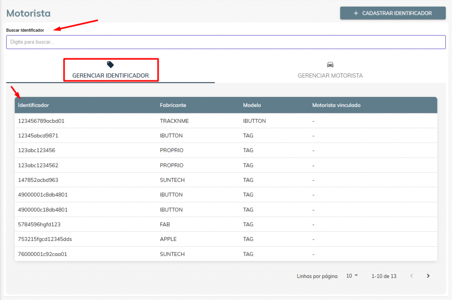This screenshot has width=452, height=300.
Task: Click SUNTECH in the 147852acbd963 row
Action: tap(173, 180)
